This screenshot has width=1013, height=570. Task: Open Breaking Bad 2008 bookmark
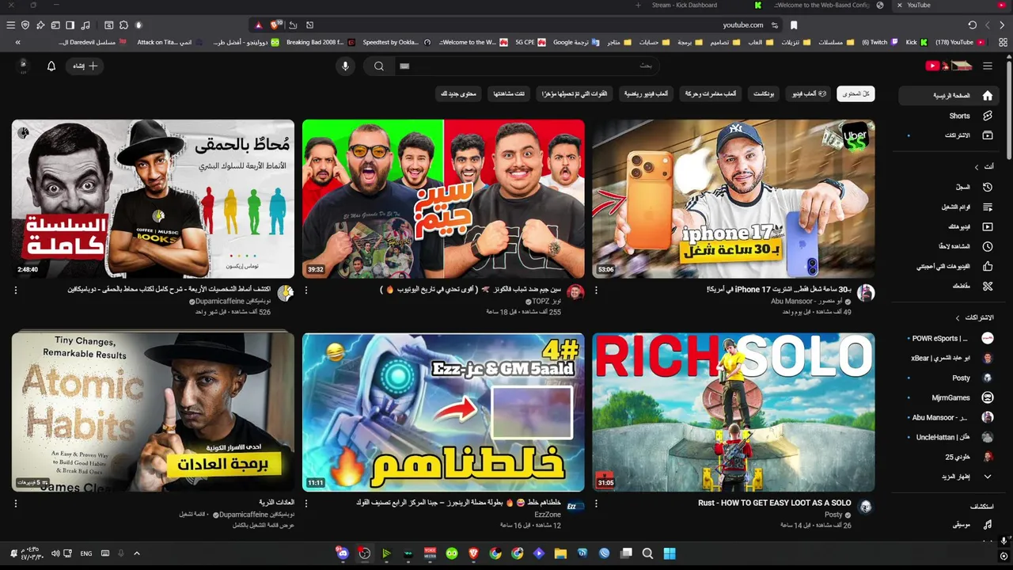click(321, 43)
